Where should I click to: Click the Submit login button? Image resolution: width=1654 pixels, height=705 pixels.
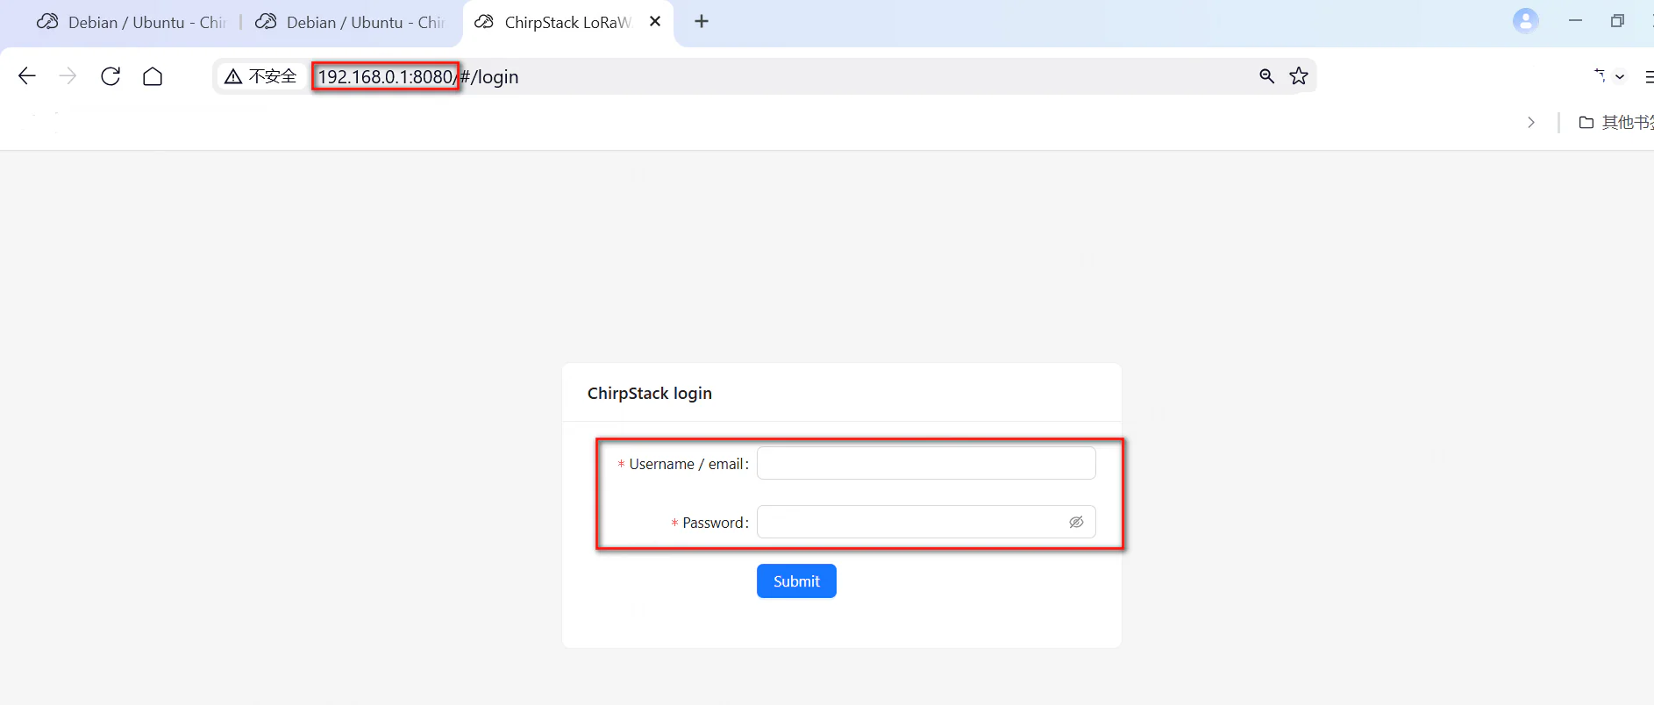[x=796, y=581]
